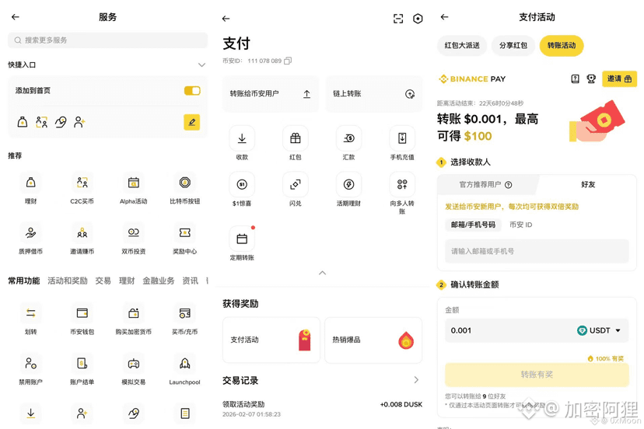Screen dimensions: 644x429
Task: Switch to the 金融业务 tab
Action: (159, 281)
